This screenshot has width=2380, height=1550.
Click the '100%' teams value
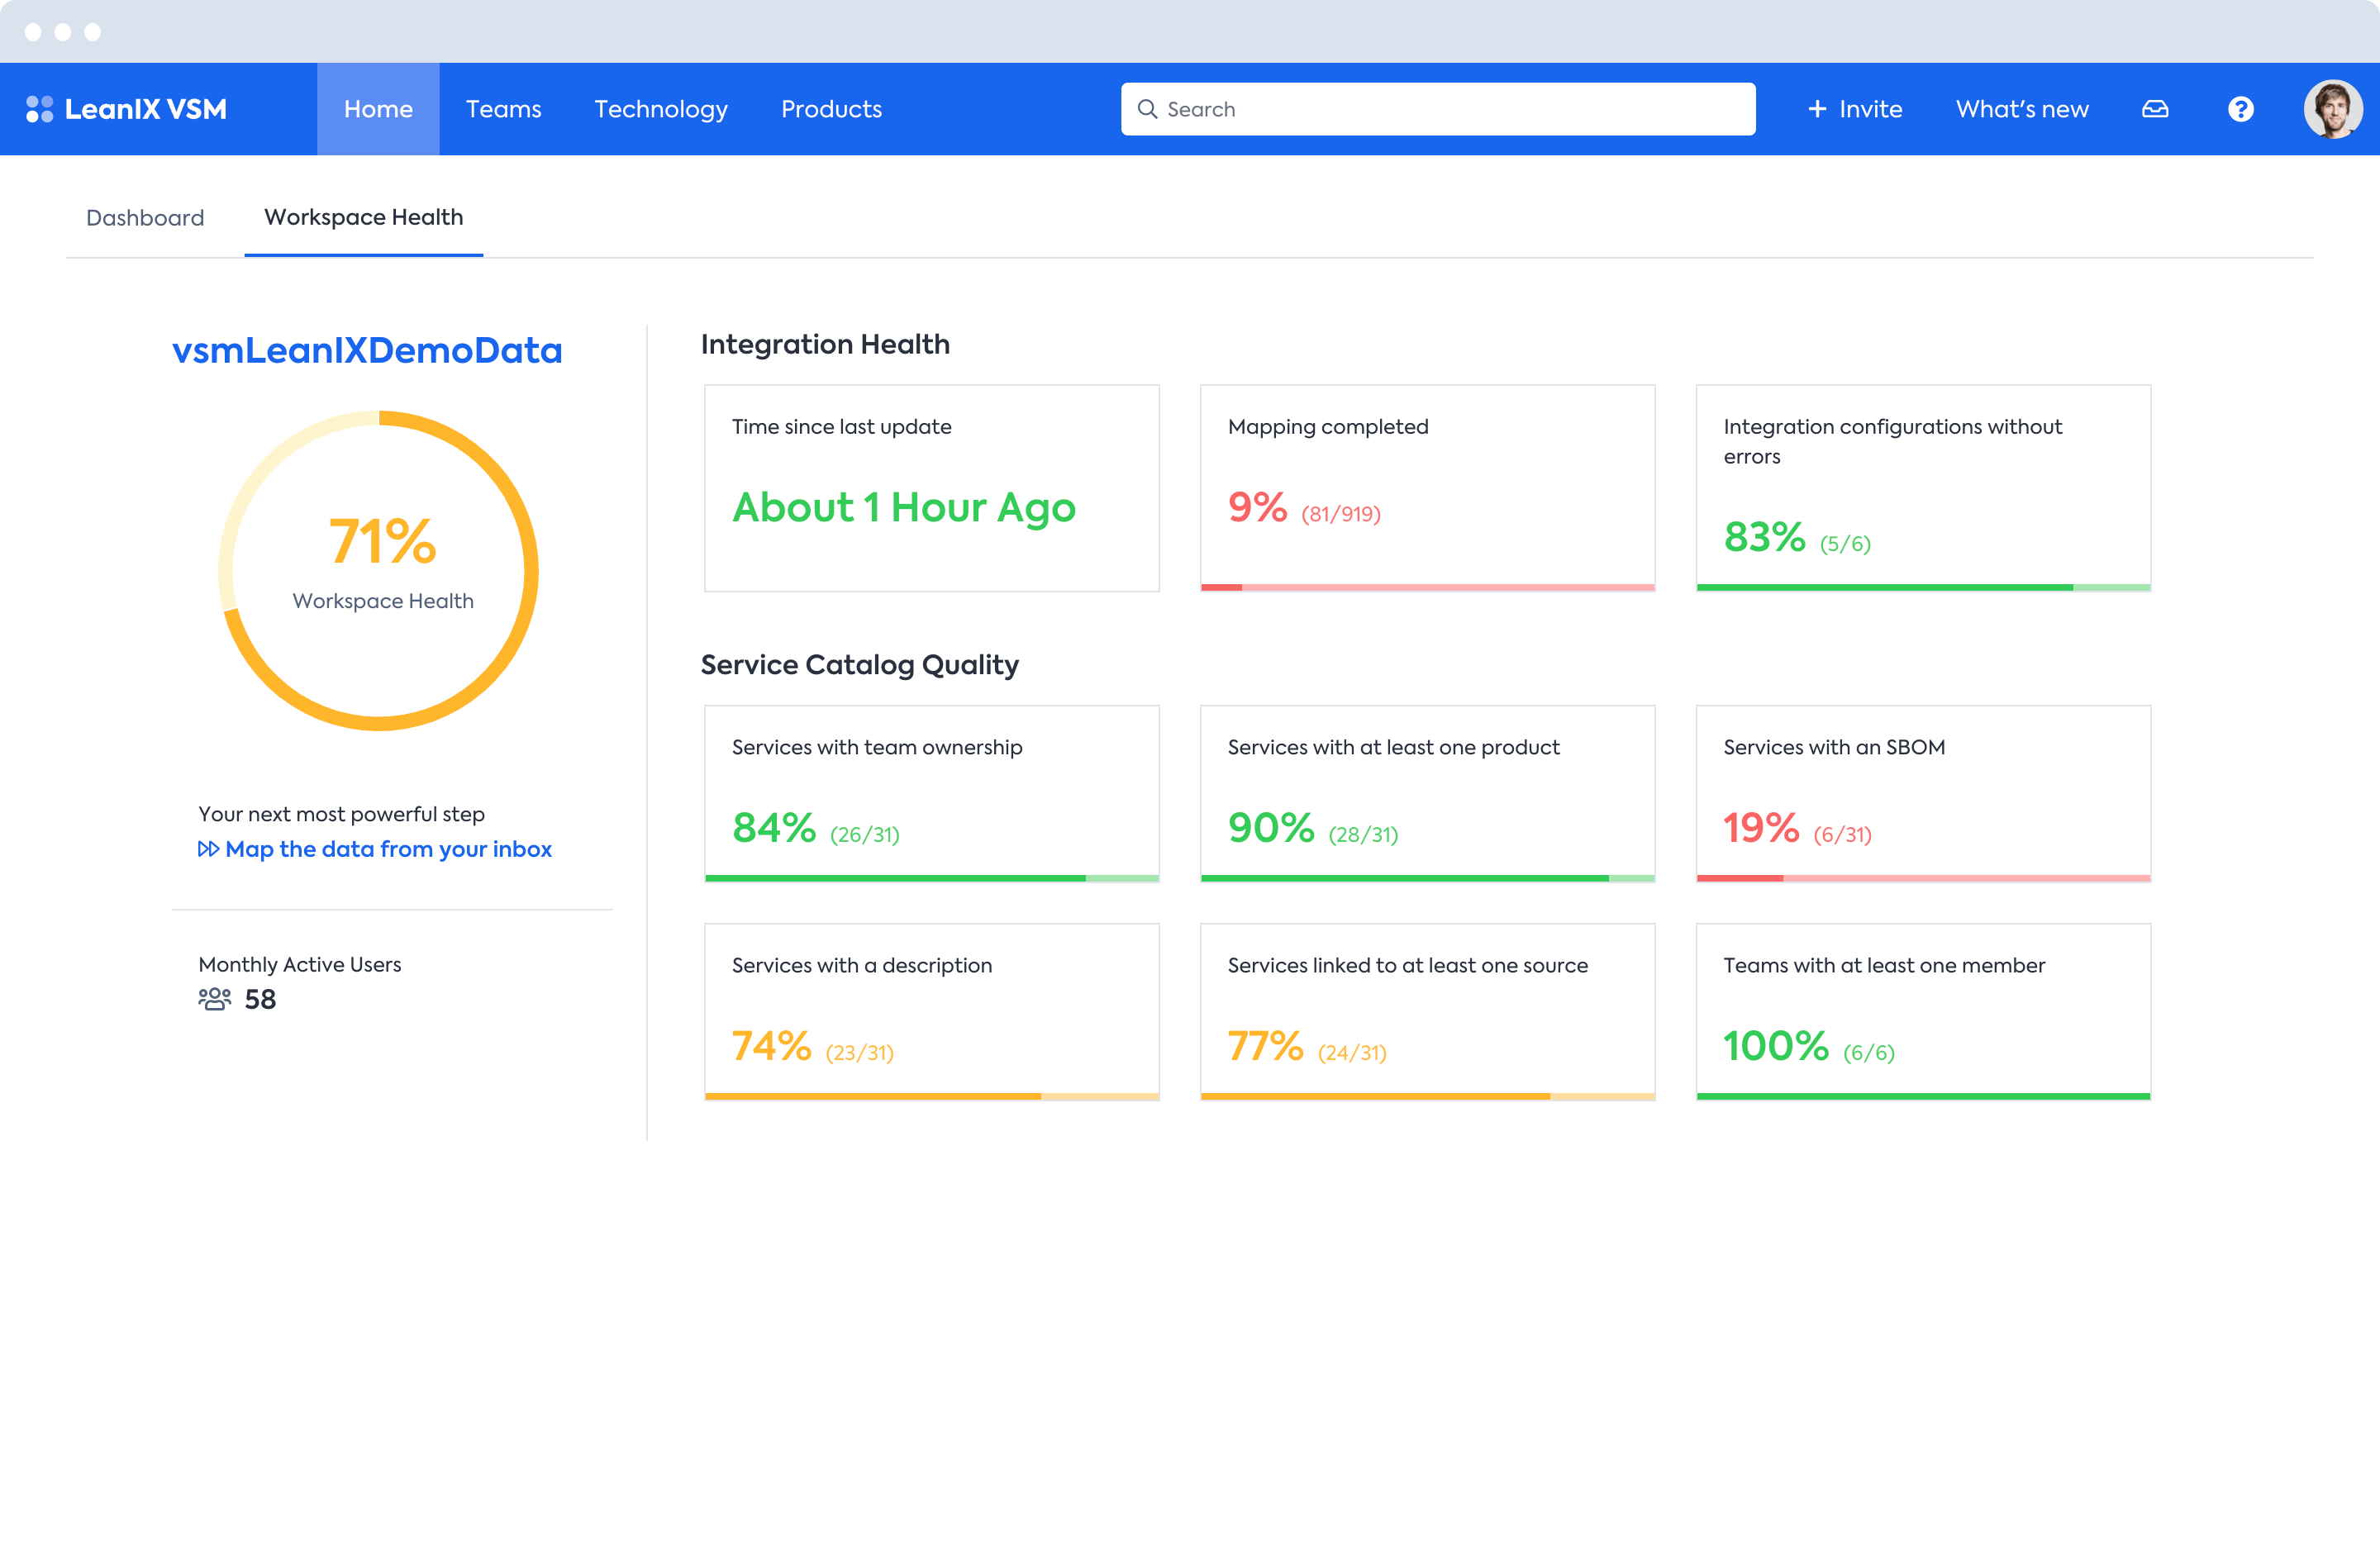(1776, 1046)
